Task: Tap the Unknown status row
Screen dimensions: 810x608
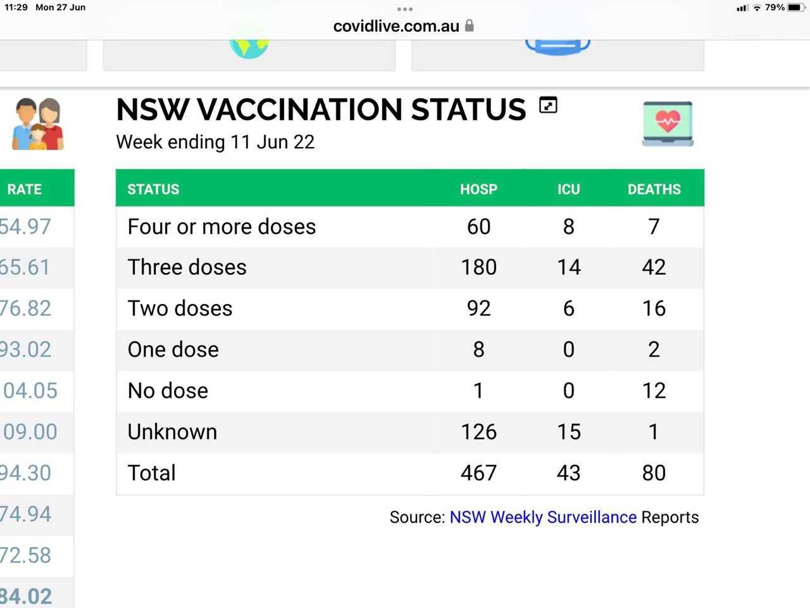Action: tap(410, 432)
